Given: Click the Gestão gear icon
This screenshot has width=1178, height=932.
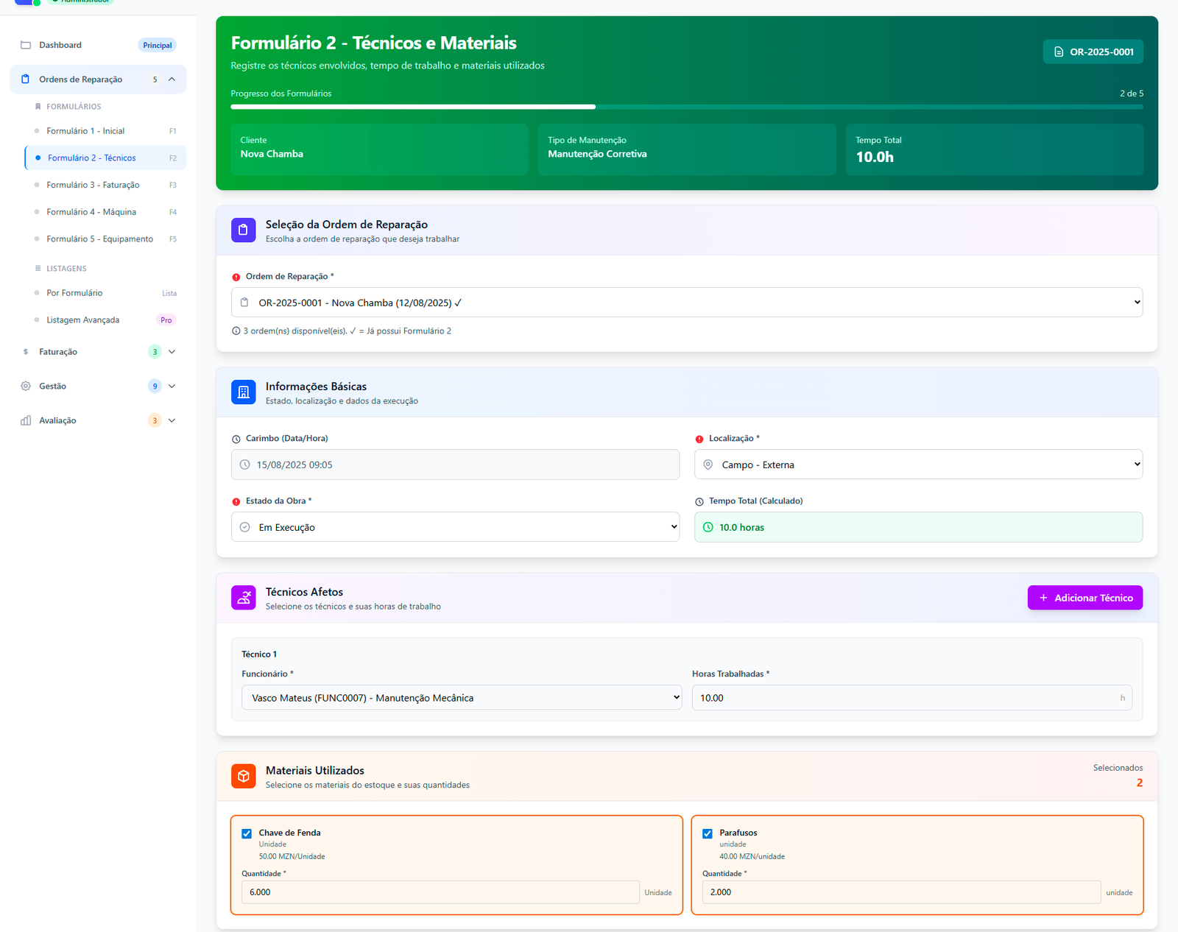Looking at the screenshot, I should point(26,386).
